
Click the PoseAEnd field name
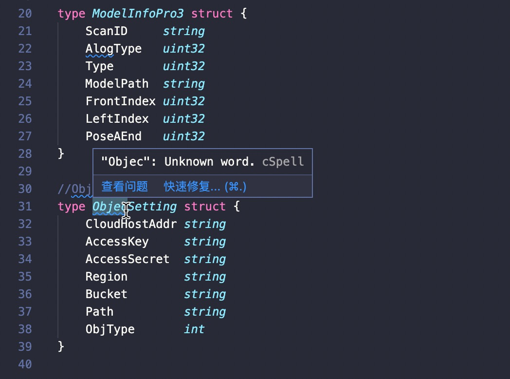pos(113,136)
